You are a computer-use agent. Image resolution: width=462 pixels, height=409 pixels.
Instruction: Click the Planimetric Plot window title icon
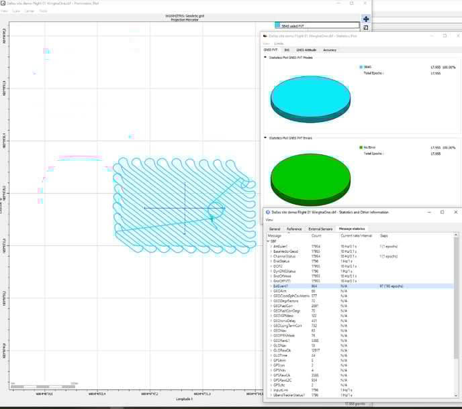[4, 3]
